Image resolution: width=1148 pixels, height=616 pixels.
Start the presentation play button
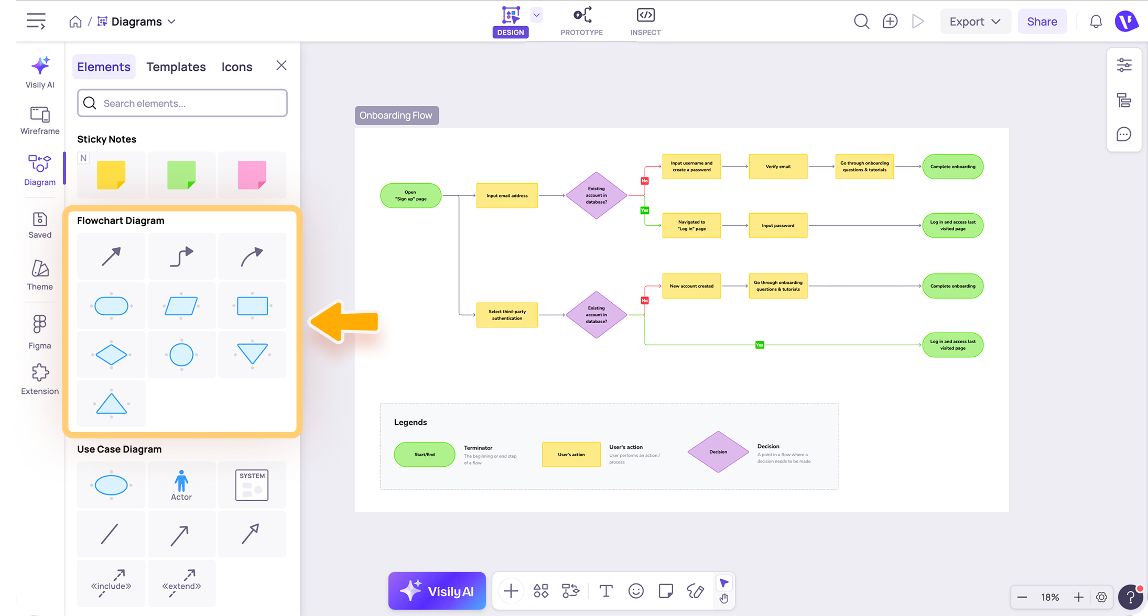click(x=918, y=21)
